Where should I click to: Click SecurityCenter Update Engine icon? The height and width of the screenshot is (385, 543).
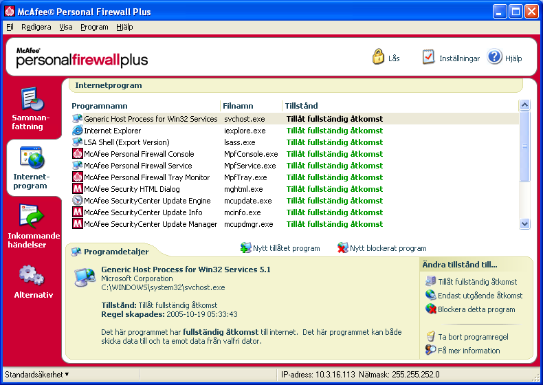(77, 201)
